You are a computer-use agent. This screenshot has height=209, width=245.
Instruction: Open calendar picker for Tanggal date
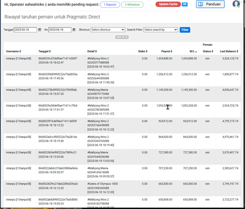pyautogui.click(x=40, y=30)
